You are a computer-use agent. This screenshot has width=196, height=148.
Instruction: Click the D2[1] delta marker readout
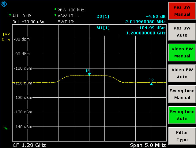point(103,16)
